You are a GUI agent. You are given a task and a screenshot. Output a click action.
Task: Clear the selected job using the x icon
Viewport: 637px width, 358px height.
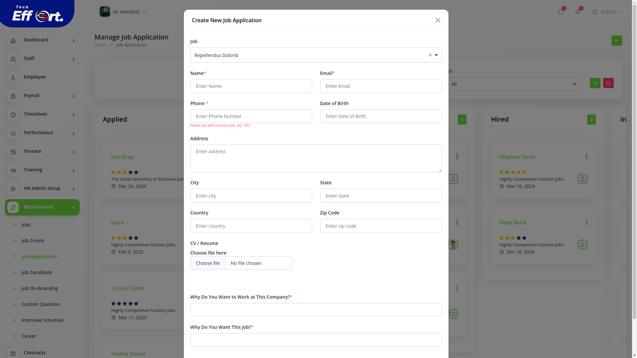[430, 55]
